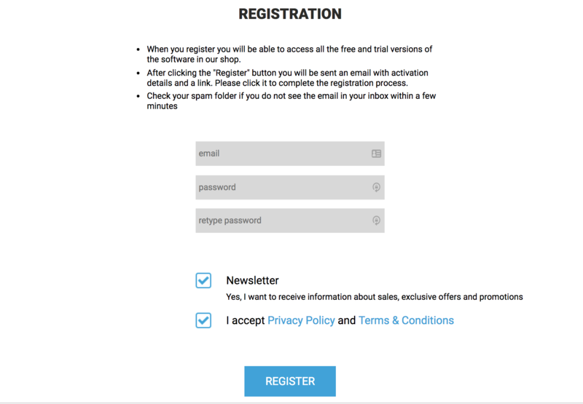This screenshot has height=404, width=583.
Task: Click the bullet about checking spam folder
Action: click(x=291, y=100)
